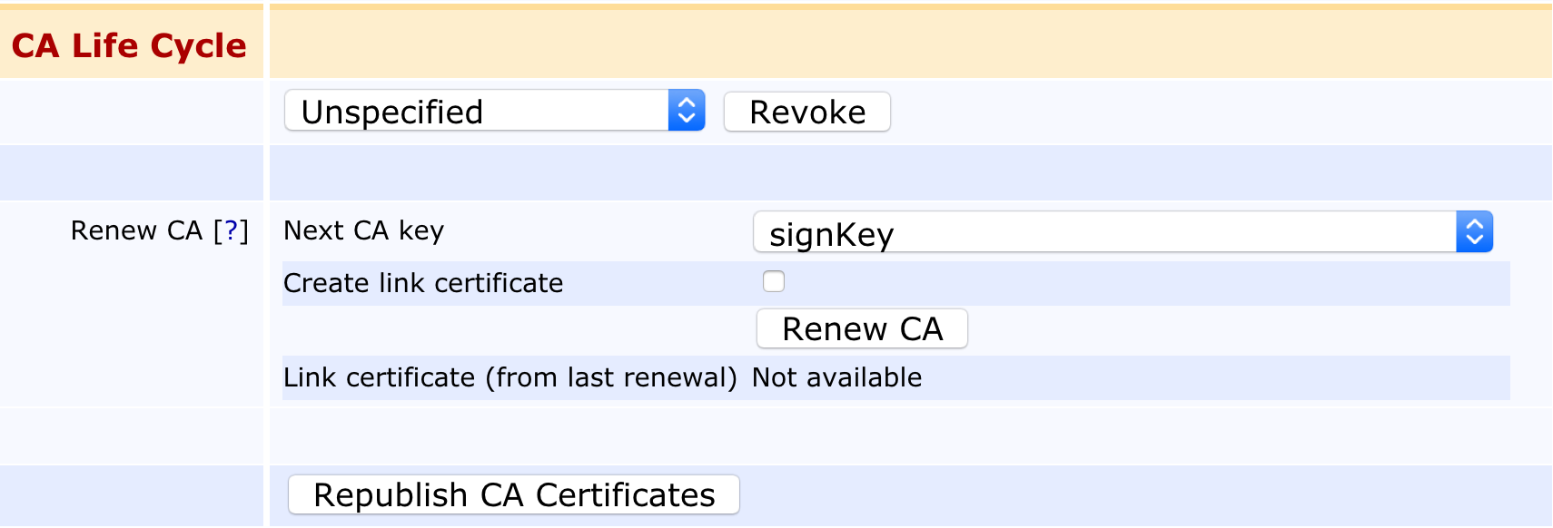Click the Create link certificate label text
Viewport: 1553px width, 528px height.
coord(423,283)
